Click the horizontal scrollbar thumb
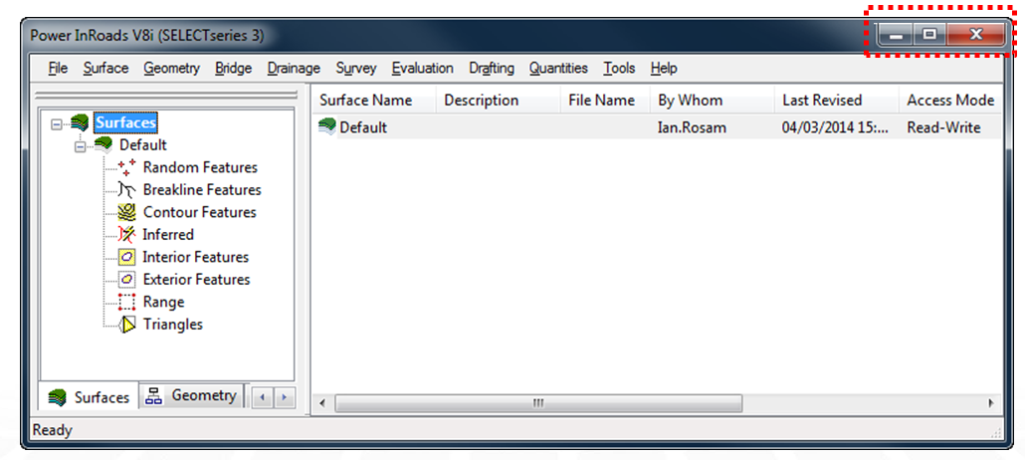 point(538,403)
